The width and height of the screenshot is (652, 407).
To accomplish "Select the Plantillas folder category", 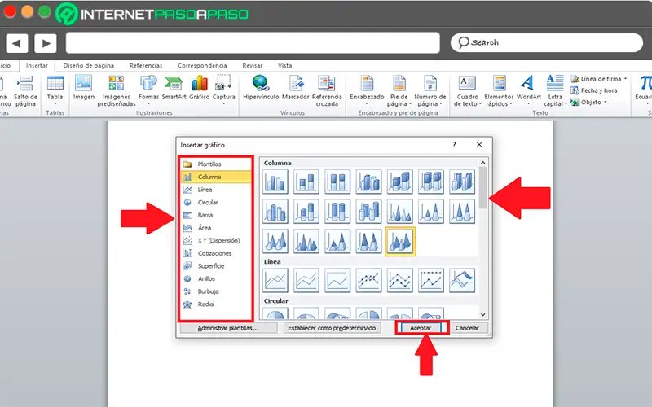I will (x=216, y=164).
